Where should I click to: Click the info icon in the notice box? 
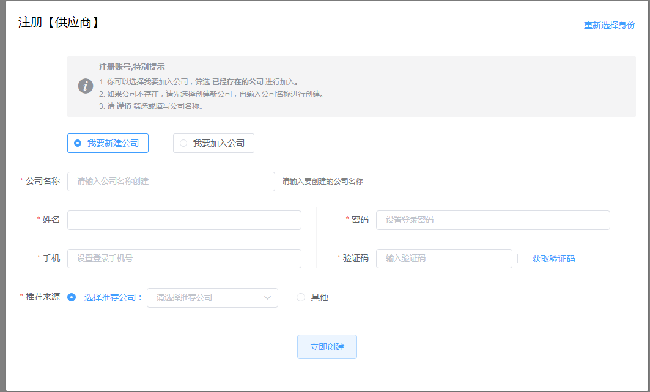pyautogui.click(x=86, y=86)
